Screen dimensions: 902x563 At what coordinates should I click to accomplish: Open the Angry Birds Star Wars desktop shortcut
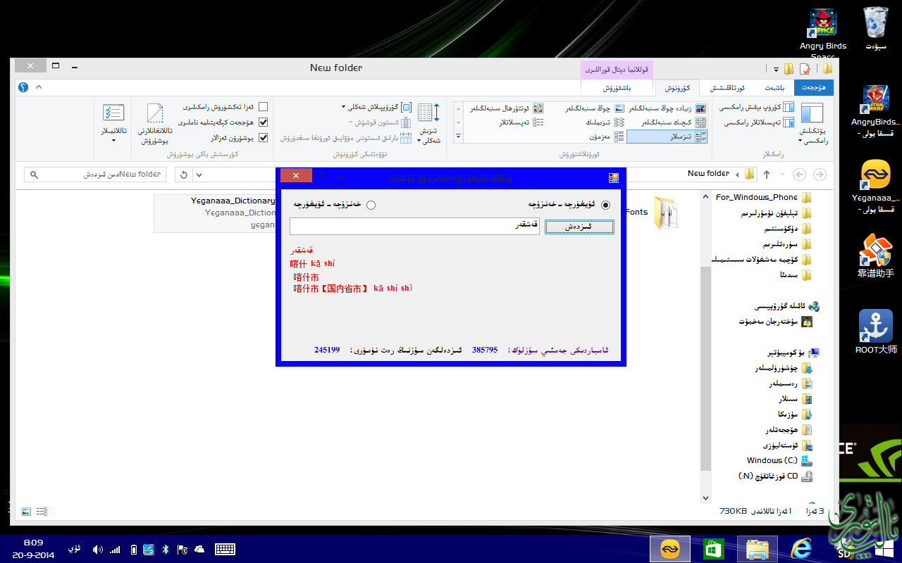click(875, 110)
